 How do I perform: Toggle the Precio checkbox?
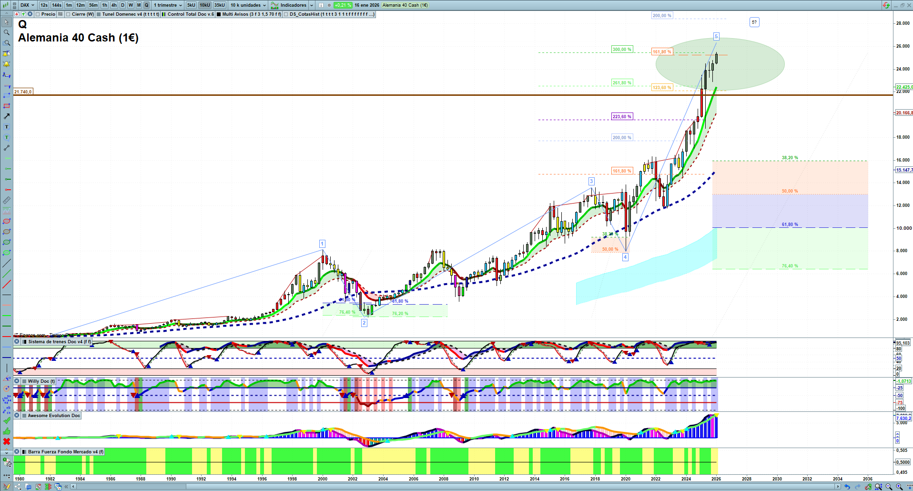coord(38,14)
